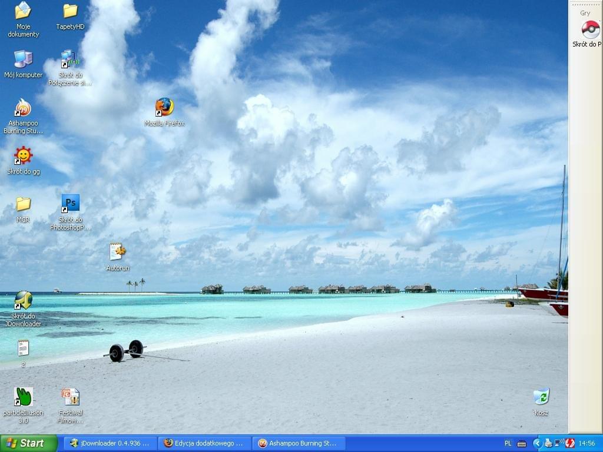603x452 pixels.
Task: Select the Skrót do gg sun icon
Action: 23,155
